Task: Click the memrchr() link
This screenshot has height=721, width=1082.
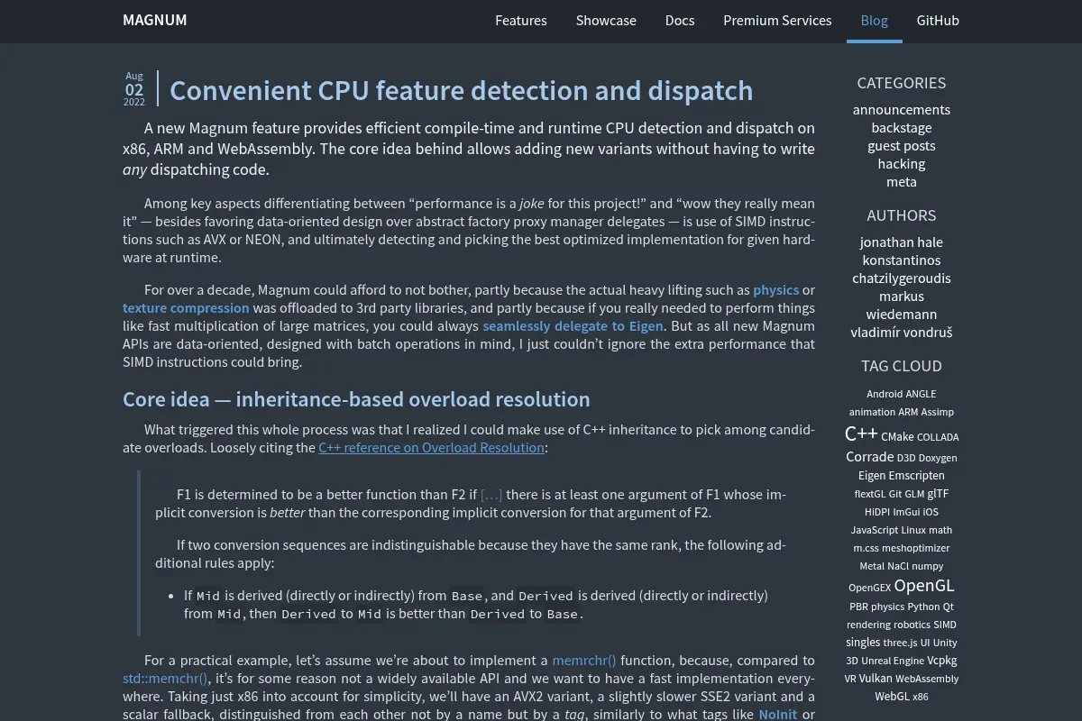Action: pyautogui.click(x=584, y=661)
